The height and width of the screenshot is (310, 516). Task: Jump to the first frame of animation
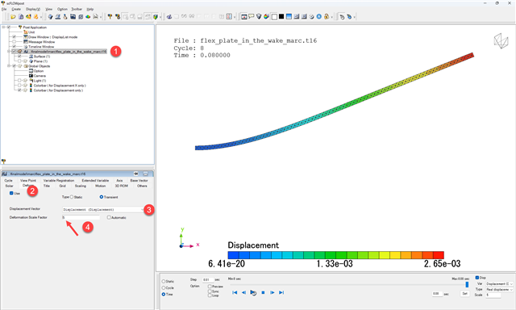pyautogui.click(x=235, y=292)
